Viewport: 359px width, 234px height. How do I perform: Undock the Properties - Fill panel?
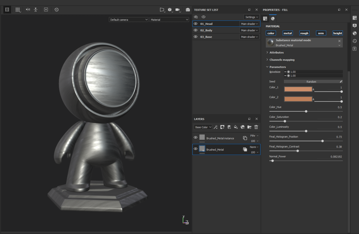tap(339, 10)
